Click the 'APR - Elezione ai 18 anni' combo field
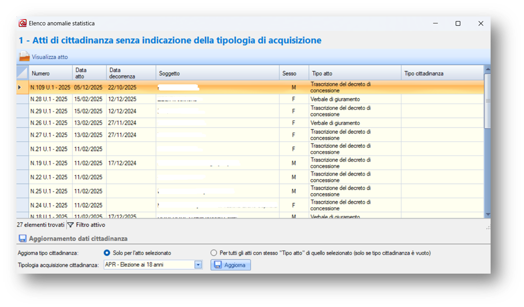Screen dimensions: 524x307 click(x=148, y=265)
